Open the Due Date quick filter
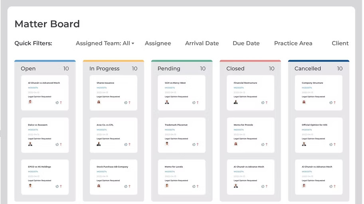The height and width of the screenshot is (204, 364). 246,43
